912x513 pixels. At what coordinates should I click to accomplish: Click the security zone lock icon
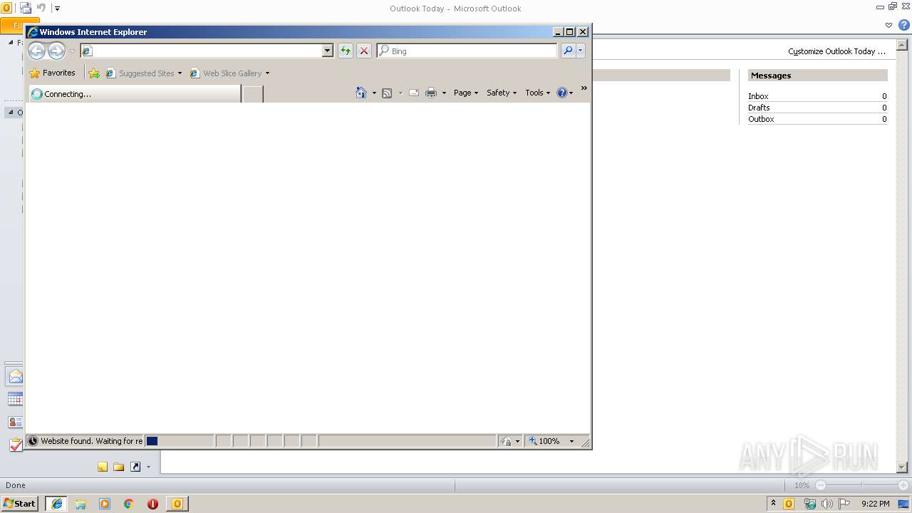click(506, 441)
